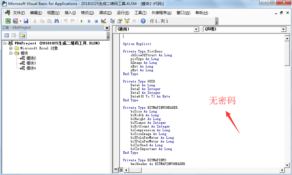Image resolution: width=292 pixels, height=175 pixels.
Task: Click the horizontal scrollbar right arrow
Action: pos(282,170)
